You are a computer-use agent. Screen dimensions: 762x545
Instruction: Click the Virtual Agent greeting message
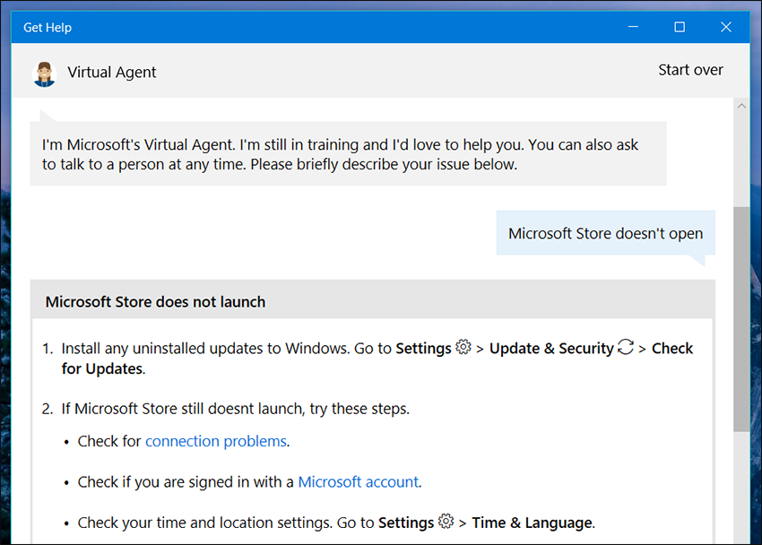pyautogui.click(x=348, y=154)
